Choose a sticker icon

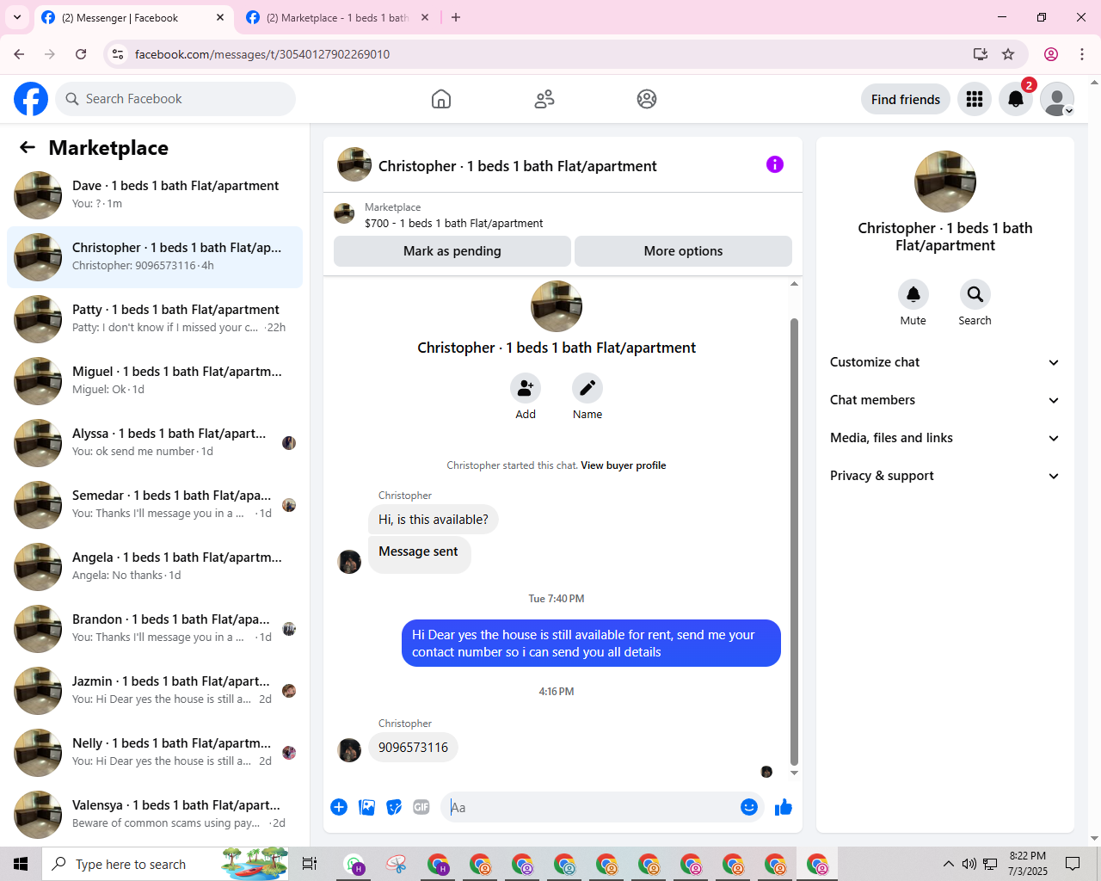[394, 807]
